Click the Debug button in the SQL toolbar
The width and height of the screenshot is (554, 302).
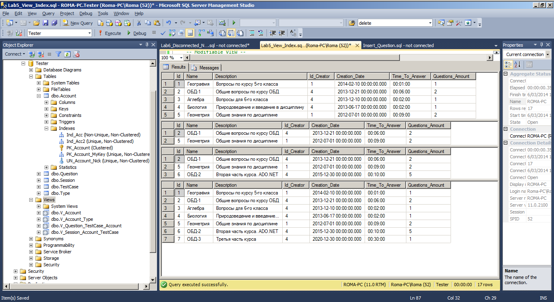137,33
